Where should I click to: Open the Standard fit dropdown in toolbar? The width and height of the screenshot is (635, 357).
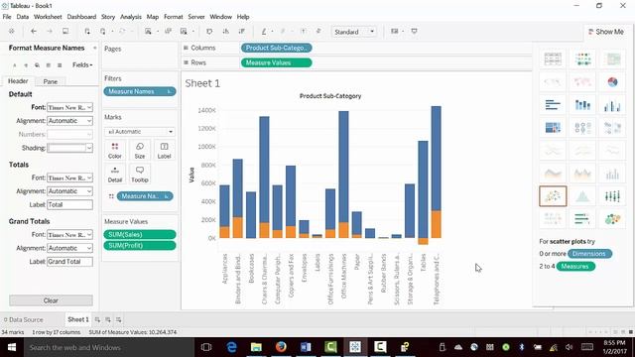(354, 32)
